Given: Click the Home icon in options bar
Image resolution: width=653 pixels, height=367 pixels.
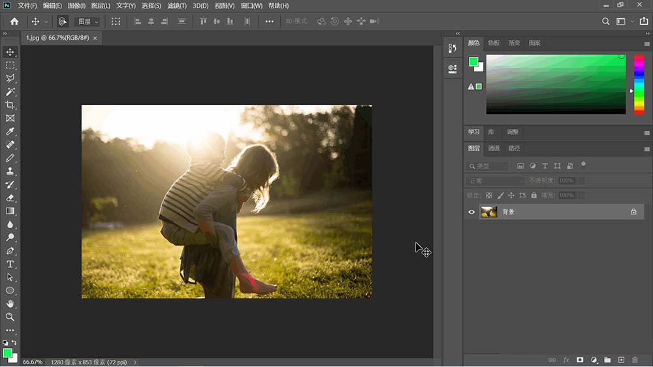Looking at the screenshot, I should [14, 22].
